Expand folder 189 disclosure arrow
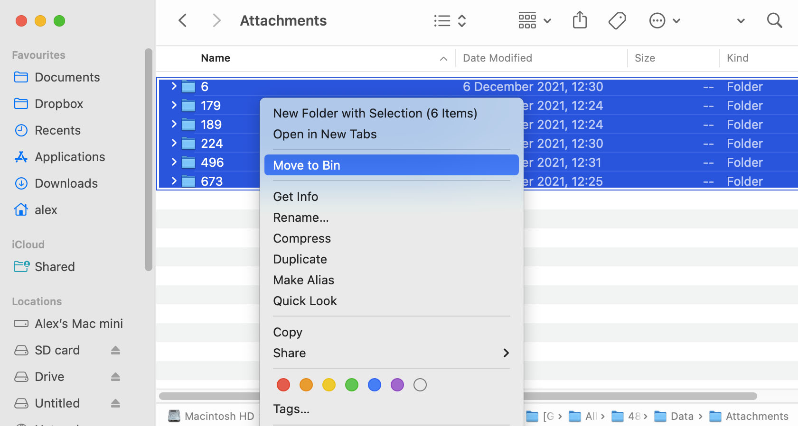Viewport: 798px width, 426px height. (x=174, y=124)
